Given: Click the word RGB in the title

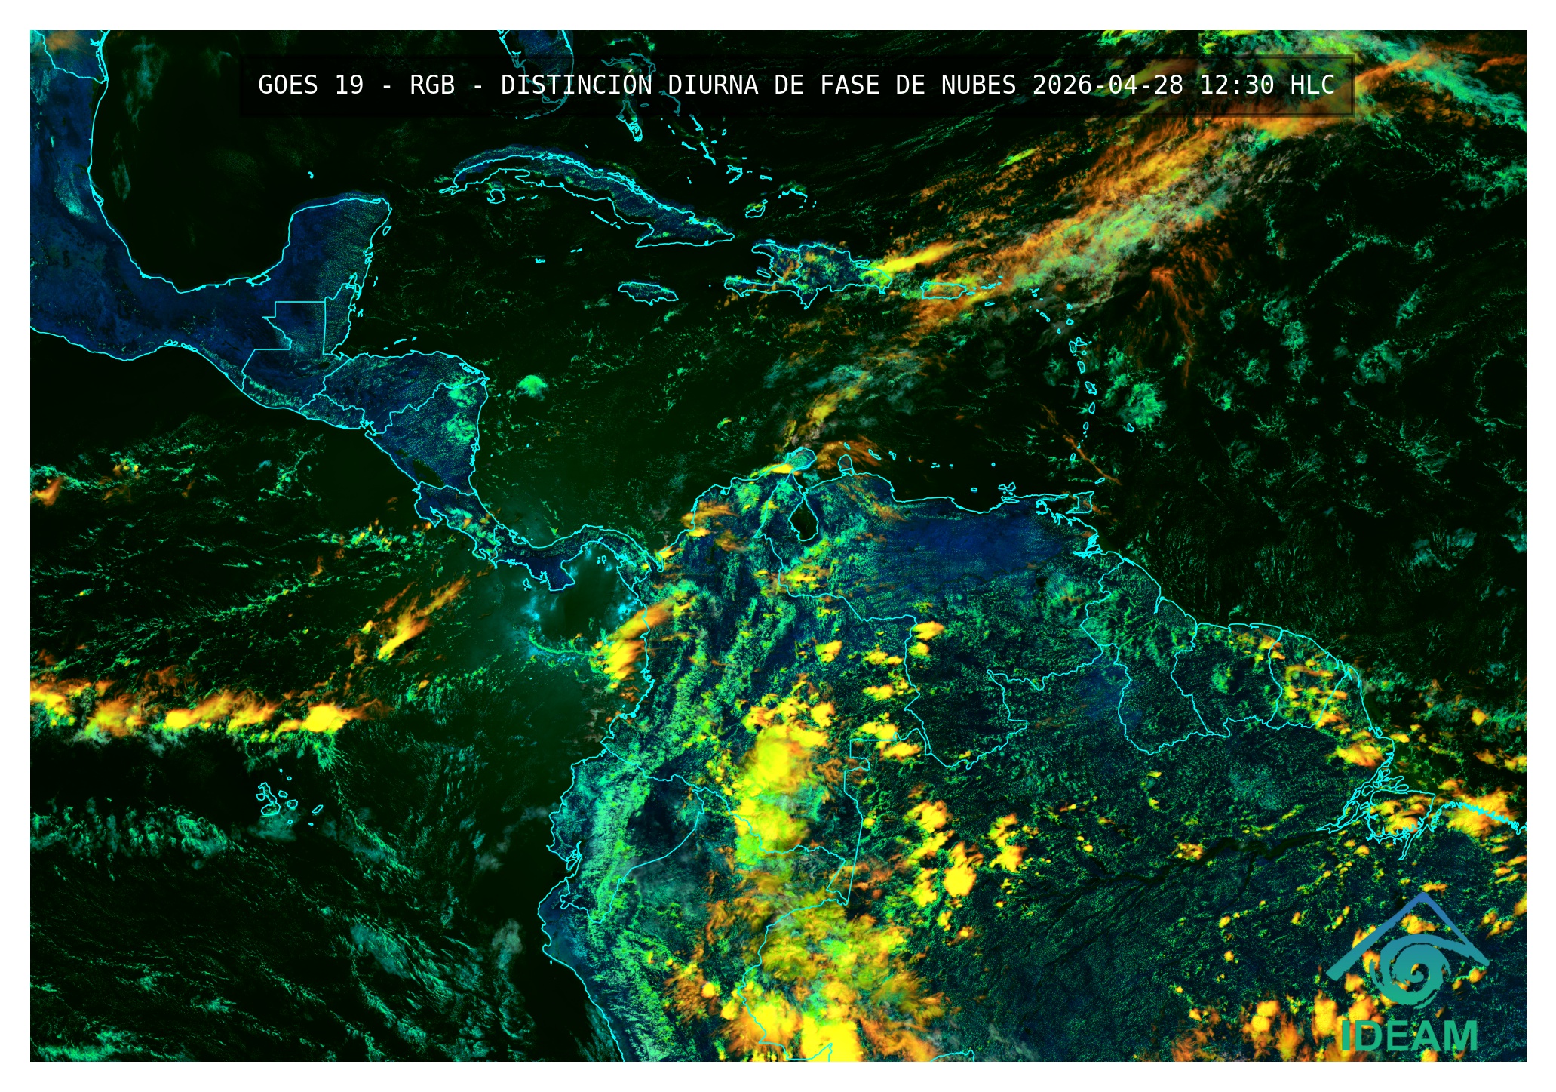Looking at the screenshot, I should tap(431, 85).
